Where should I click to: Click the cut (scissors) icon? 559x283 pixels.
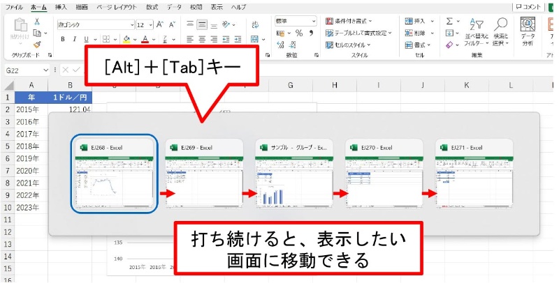point(37,21)
